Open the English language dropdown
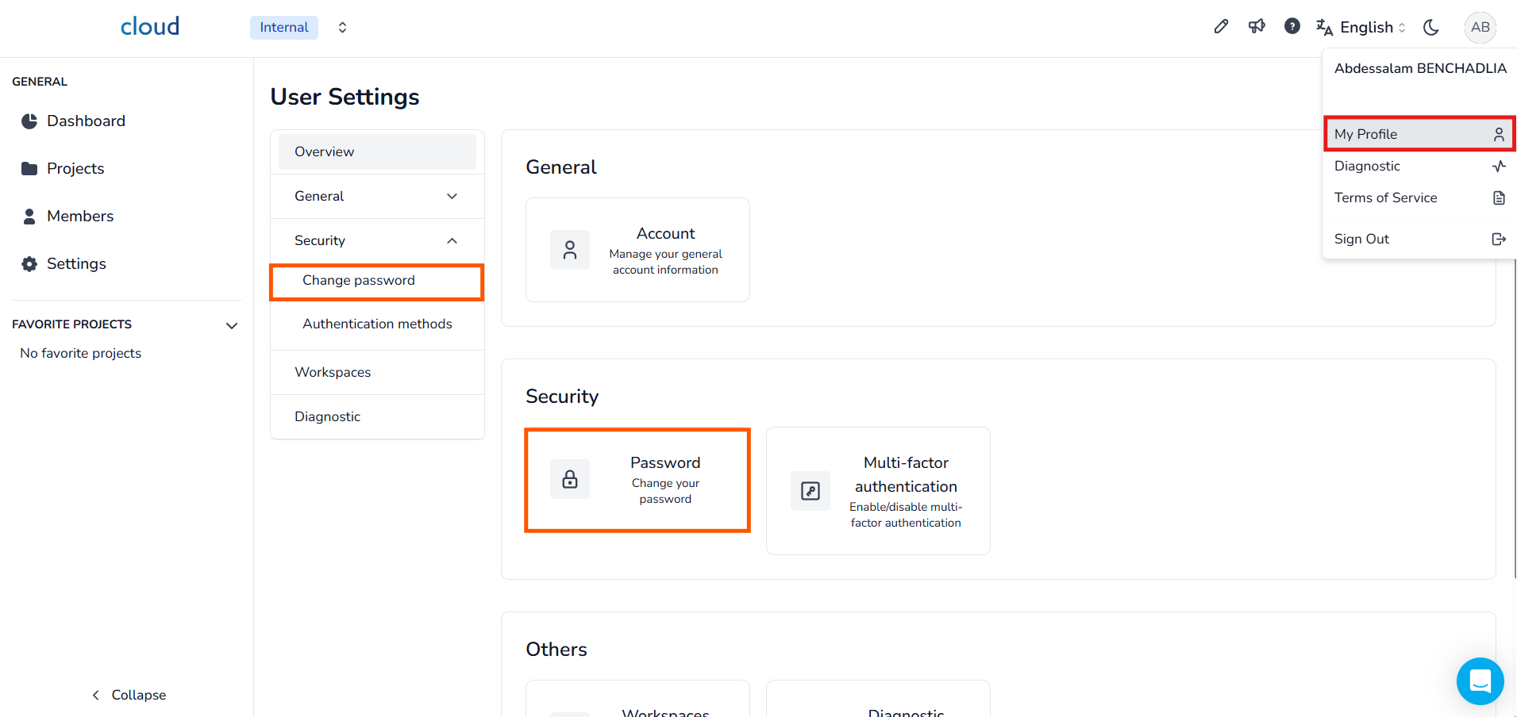Viewport: 1517px width, 717px height. pyautogui.click(x=1361, y=27)
